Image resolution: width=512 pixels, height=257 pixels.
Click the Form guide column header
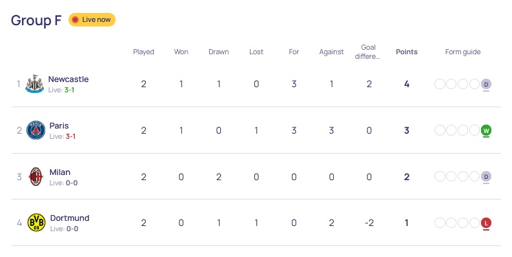[463, 52]
